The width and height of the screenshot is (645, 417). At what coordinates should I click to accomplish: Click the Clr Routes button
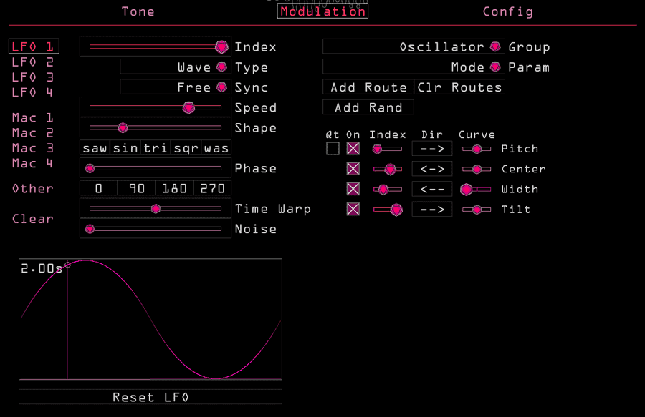(x=459, y=87)
